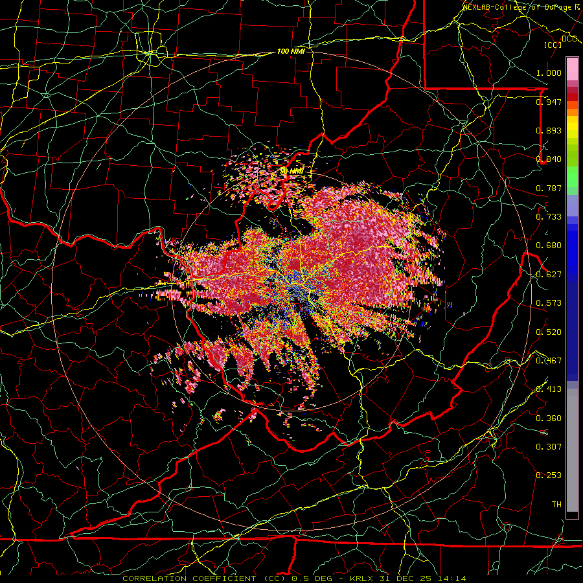Click the 0.520 scale label

[x=549, y=332]
